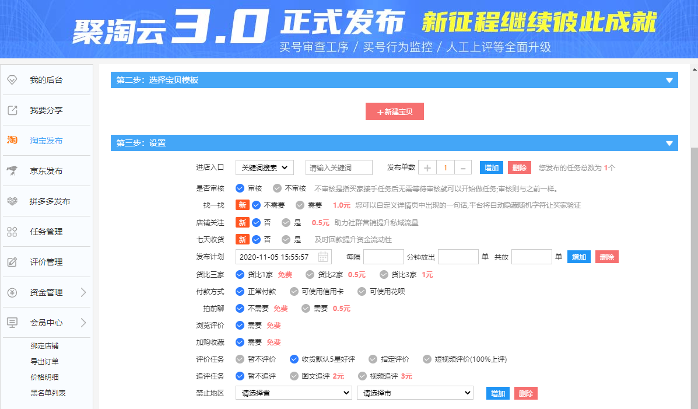Collapse the 第二步：选择宝贝模板 section arrow
This screenshot has width=698, height=409.
pos(669,81)
